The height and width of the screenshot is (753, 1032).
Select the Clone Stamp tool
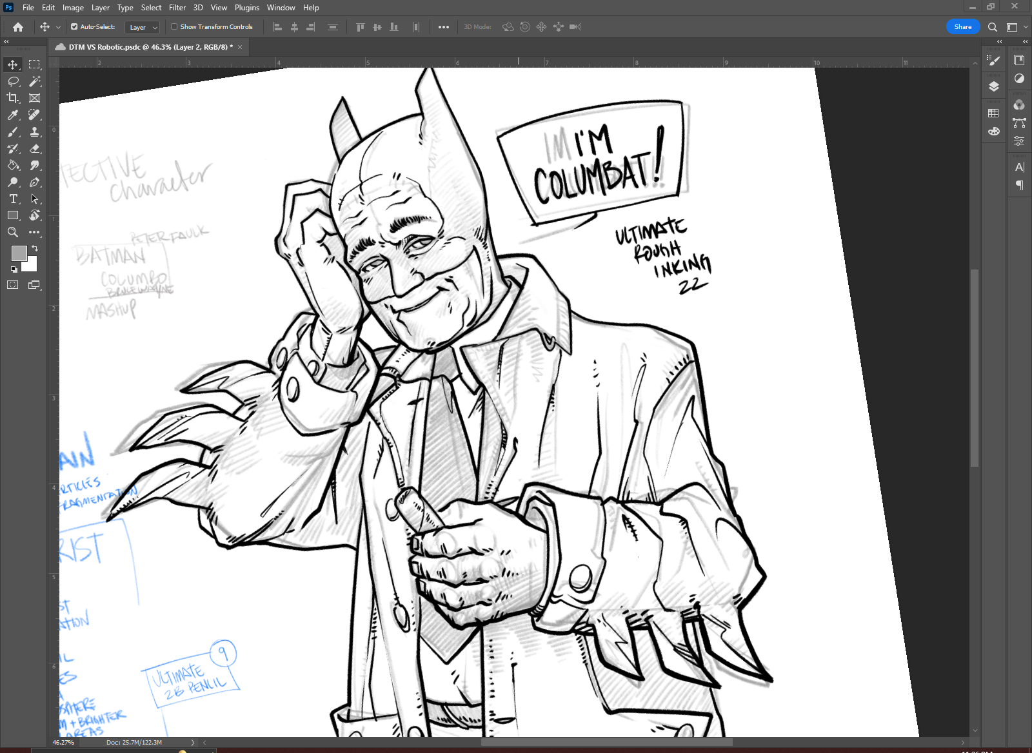pos(34,132)
